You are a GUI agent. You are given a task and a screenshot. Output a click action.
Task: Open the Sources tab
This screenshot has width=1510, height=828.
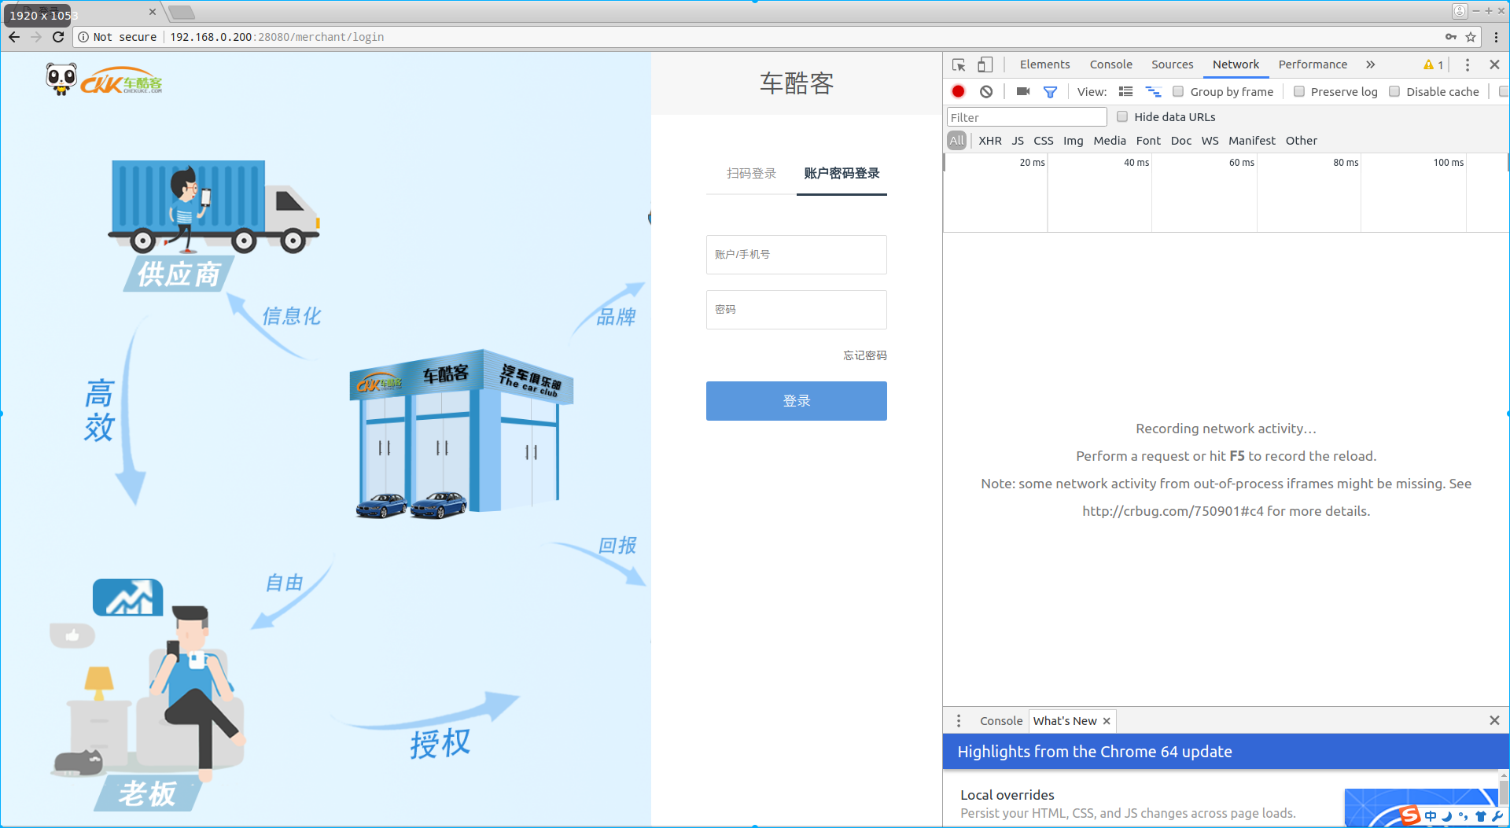pos(1172,64)
